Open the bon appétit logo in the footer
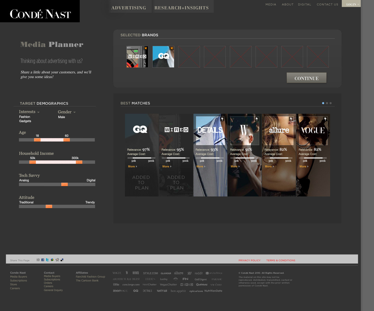 click(x=178, y=291)
